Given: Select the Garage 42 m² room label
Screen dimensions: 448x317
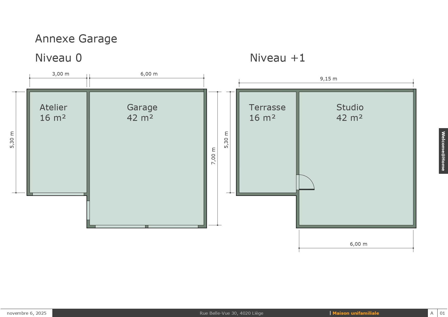Looking at the screenshot, I should pos(142,112).
